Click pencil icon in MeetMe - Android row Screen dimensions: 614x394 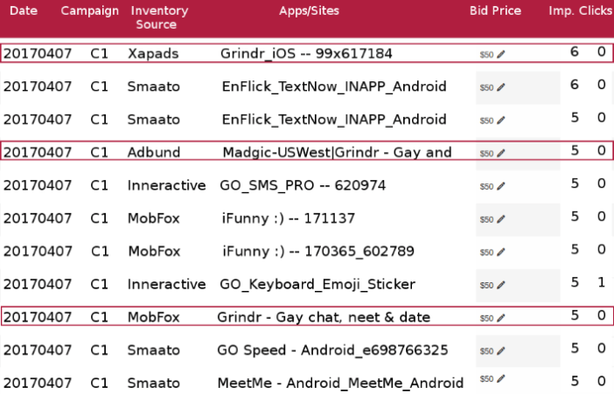(x=501, y=378)
